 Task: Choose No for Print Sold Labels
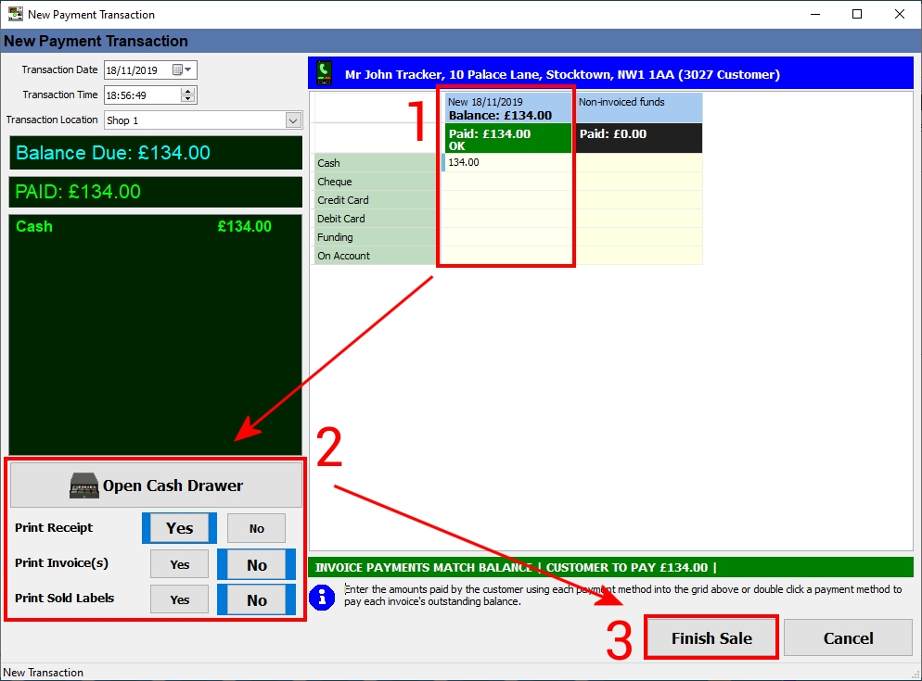pyautogui.click(x=256, y=600)
